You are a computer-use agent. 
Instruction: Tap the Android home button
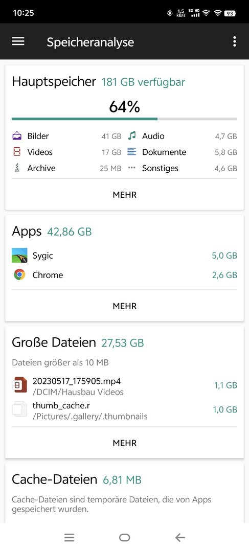pos(124,538)
